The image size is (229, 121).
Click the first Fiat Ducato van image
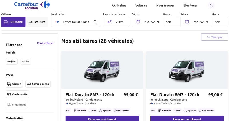(x=102, y=70)
